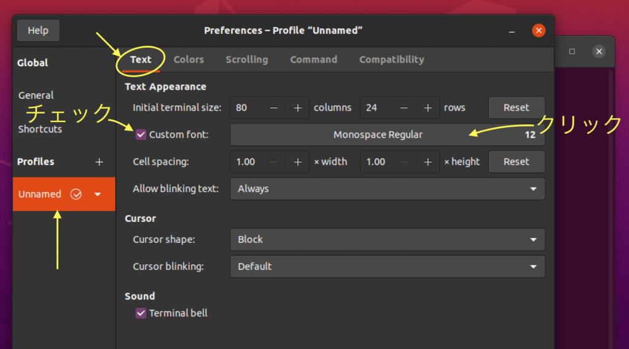Open the Scrolling tab
The height and width of the screenshot is (349, 629).
pyautogui.click(x=246, y=59)
